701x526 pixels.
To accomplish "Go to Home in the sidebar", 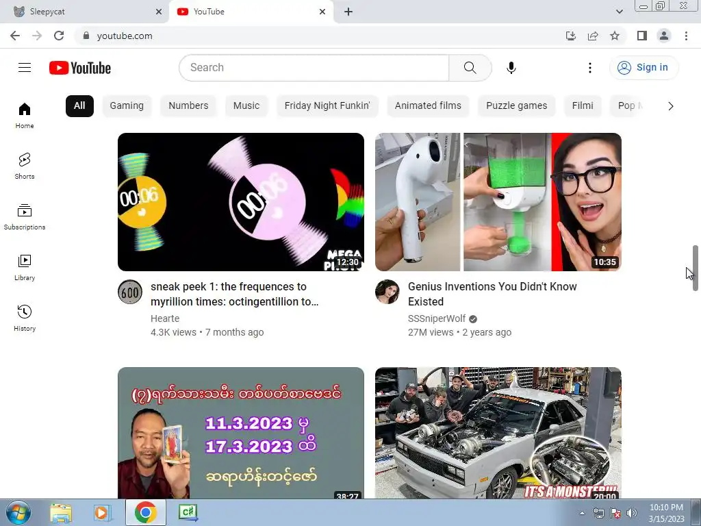I will point(25,115).
